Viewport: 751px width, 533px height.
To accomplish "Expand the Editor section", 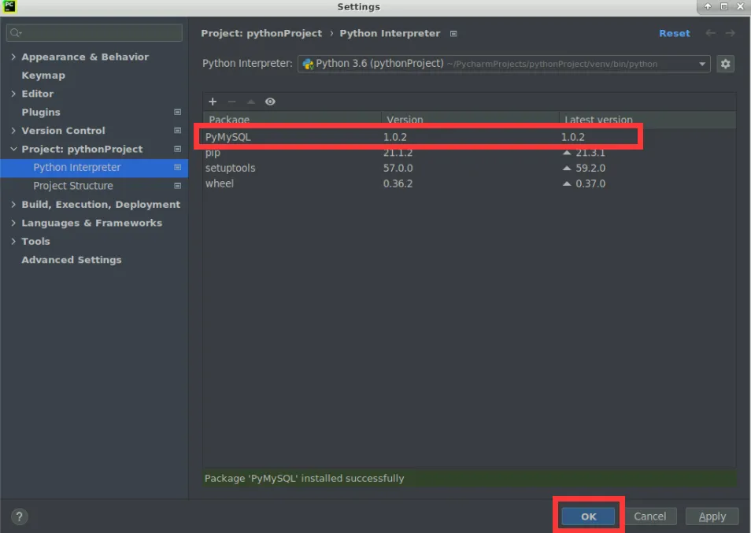I will point(13,94).
